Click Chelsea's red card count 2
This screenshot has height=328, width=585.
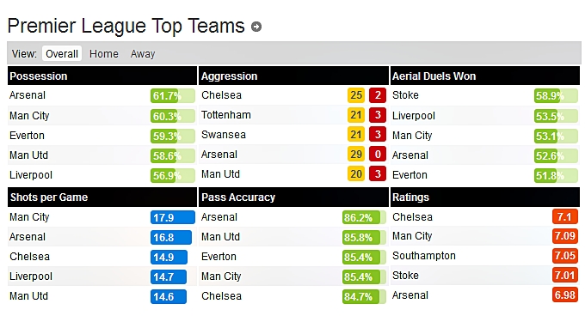pyautogui.click(x=378, y=95)
